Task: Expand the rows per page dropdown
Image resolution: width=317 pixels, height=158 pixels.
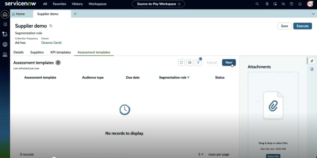Action: (x=201, y=154)
